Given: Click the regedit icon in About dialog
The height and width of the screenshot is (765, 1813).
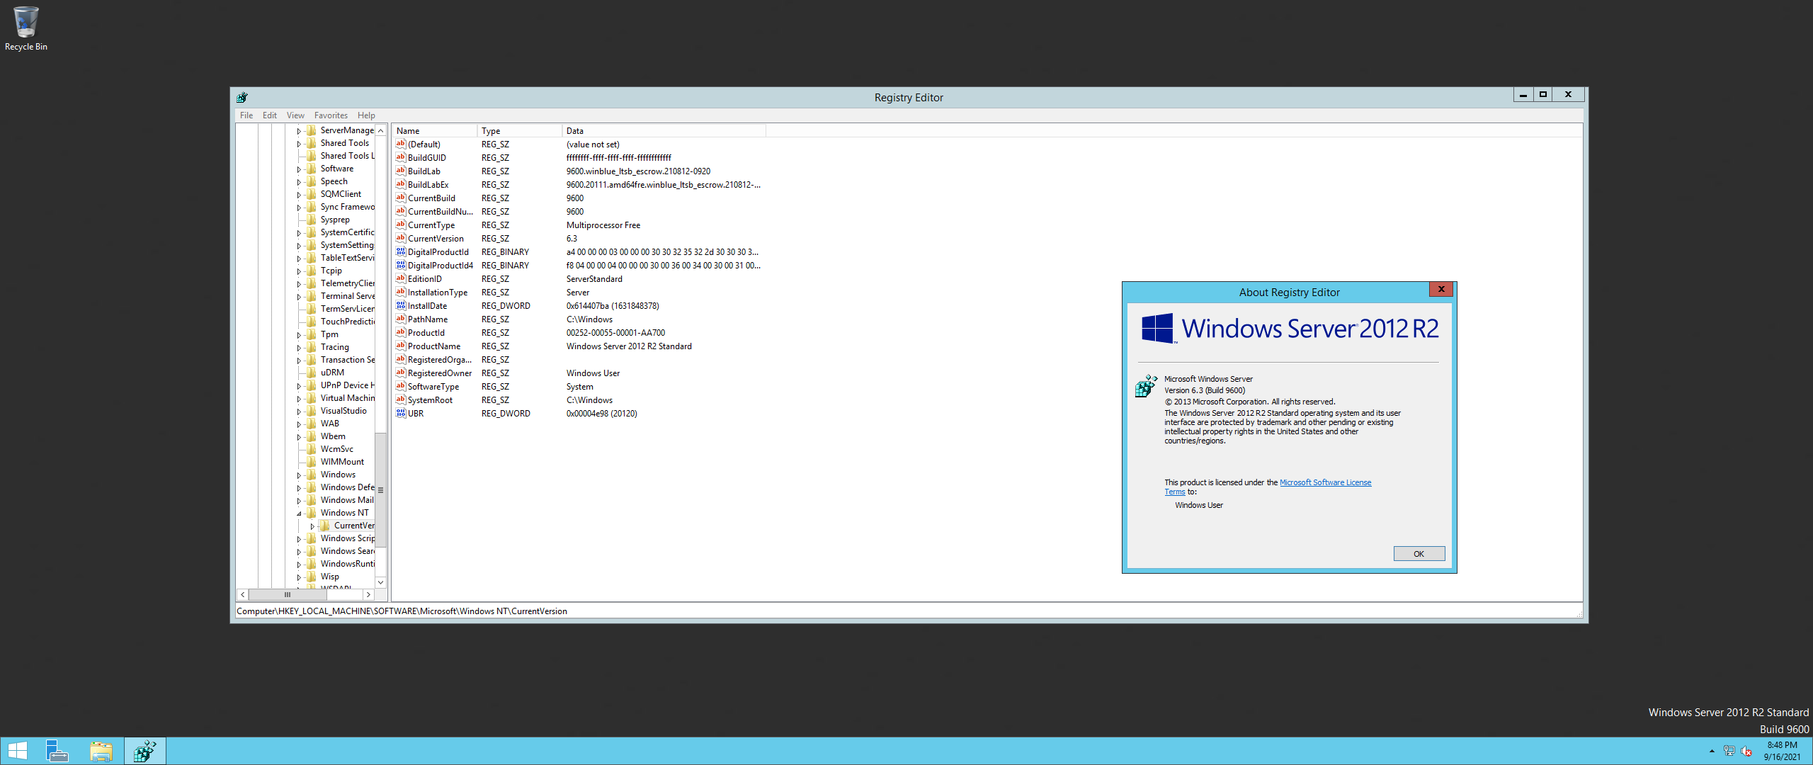Looking at the screenshot, I should [1146, 386].
